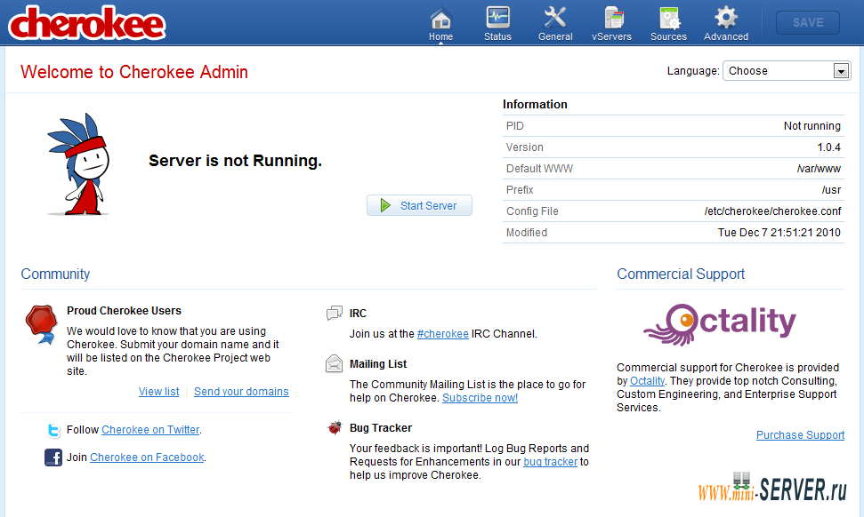
Task: Click the Commercial Support heading
Action: tap(681, 274)
